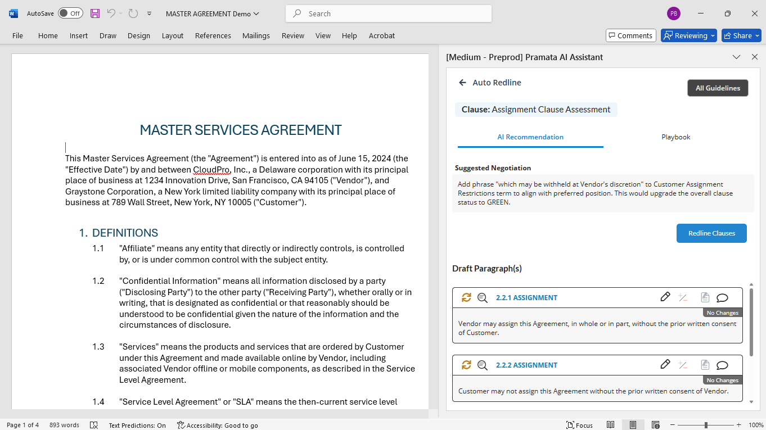
Task: Click magnifier icon on 2.2.2 Assignment
Action: coord(483,365)
